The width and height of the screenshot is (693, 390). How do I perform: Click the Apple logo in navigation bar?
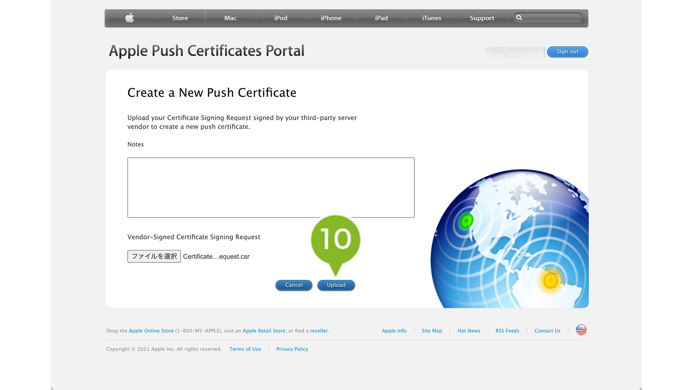(x=130, y=18)
